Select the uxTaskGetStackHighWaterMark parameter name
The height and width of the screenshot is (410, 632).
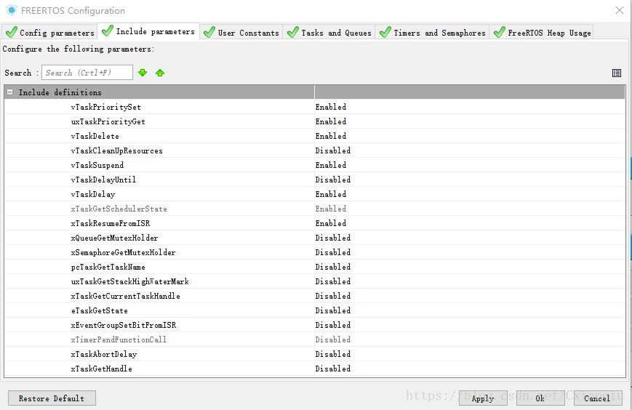click(129, 281)
